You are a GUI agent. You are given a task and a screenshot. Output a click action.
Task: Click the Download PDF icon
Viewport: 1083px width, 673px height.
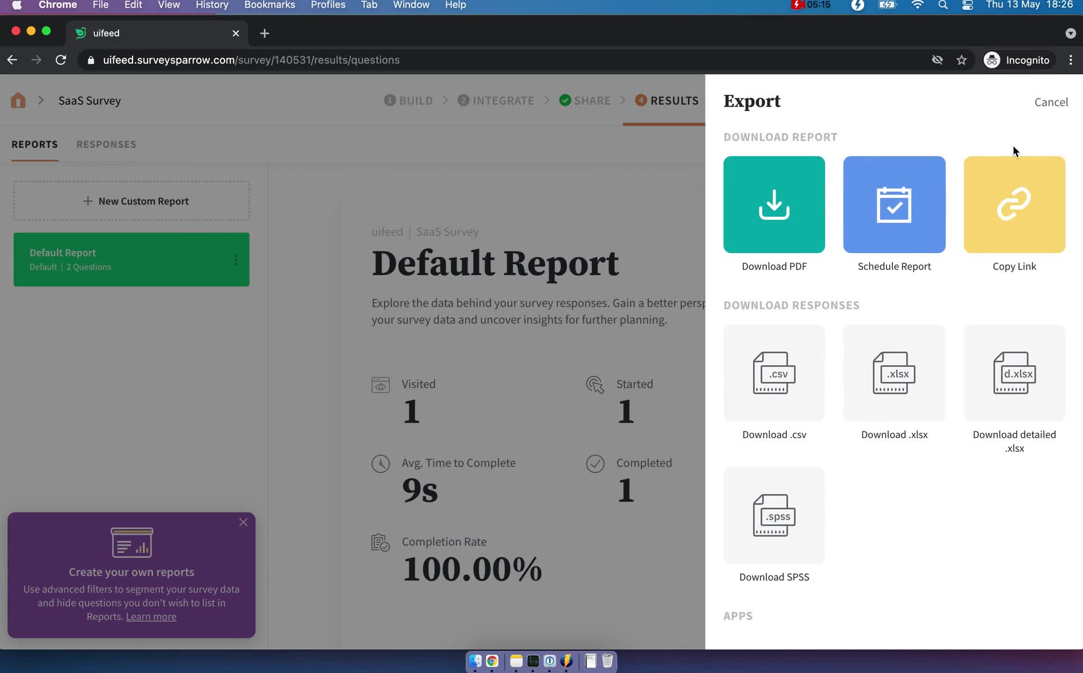click(x=774, y=205)
